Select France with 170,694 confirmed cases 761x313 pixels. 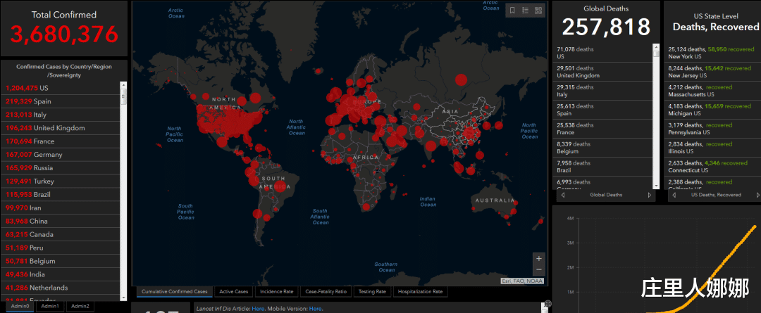click(60, 141)
